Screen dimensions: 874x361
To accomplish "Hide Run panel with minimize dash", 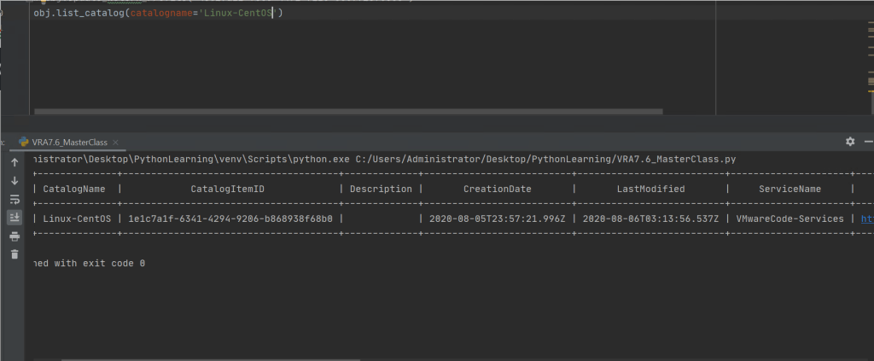I will 868,142.
